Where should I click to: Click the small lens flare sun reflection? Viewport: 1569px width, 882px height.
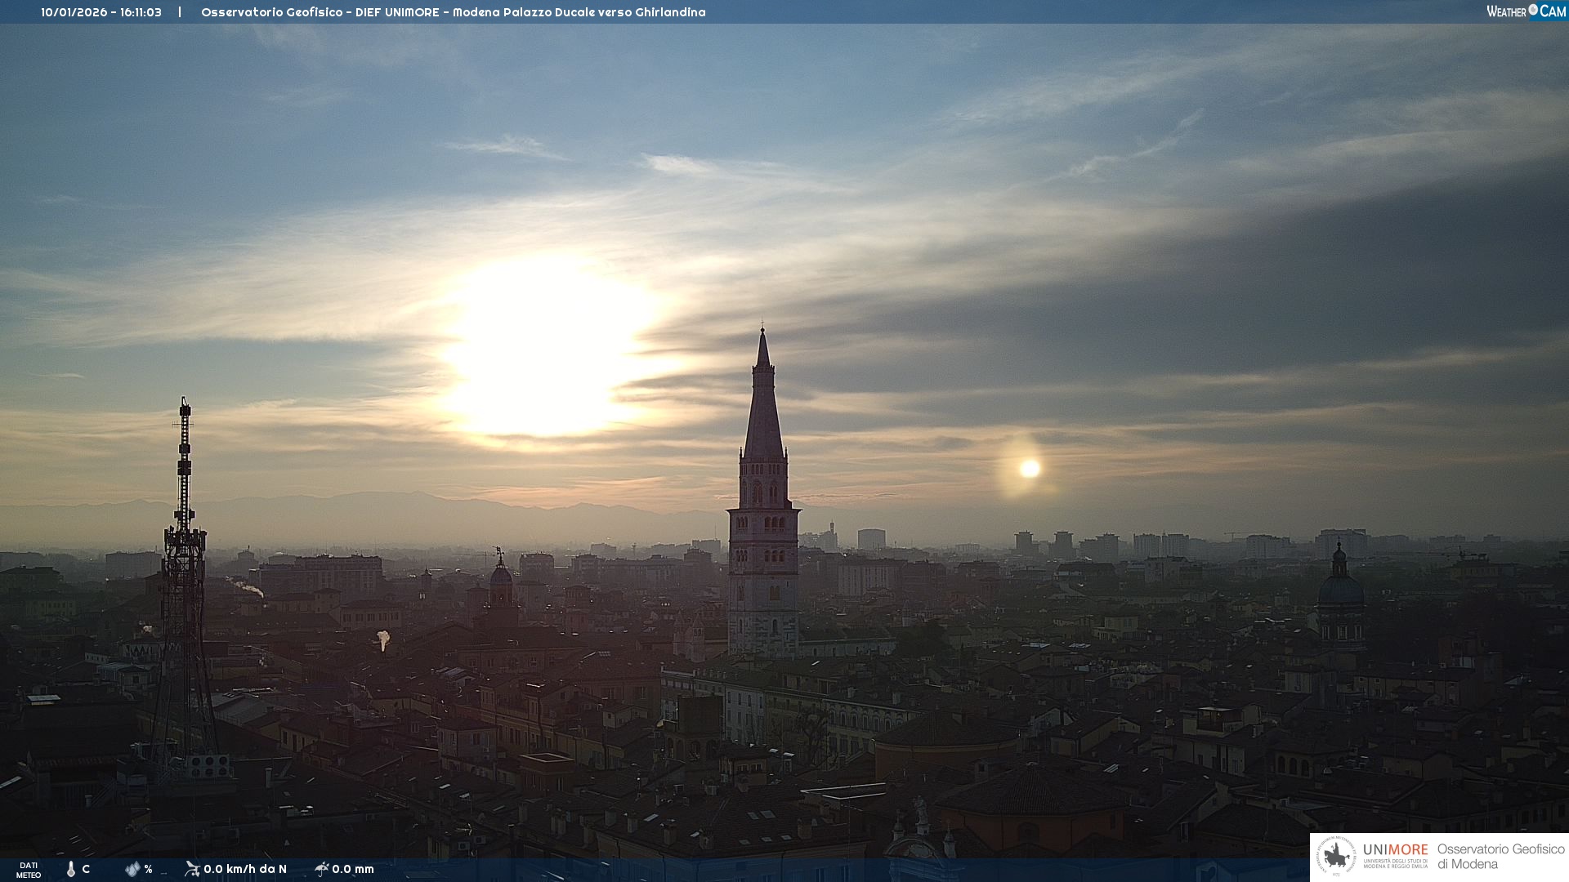(1029, 468)
